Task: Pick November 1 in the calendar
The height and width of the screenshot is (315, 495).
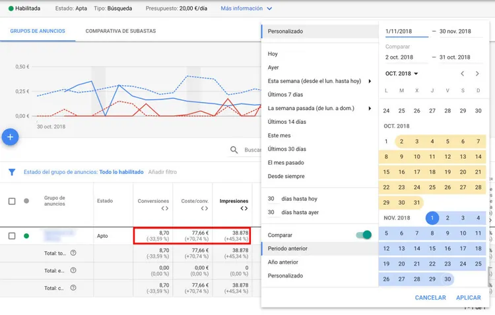Action: (432, 218)
